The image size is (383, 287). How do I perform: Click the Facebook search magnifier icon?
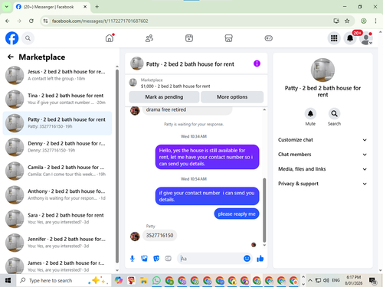click(28, 38)
